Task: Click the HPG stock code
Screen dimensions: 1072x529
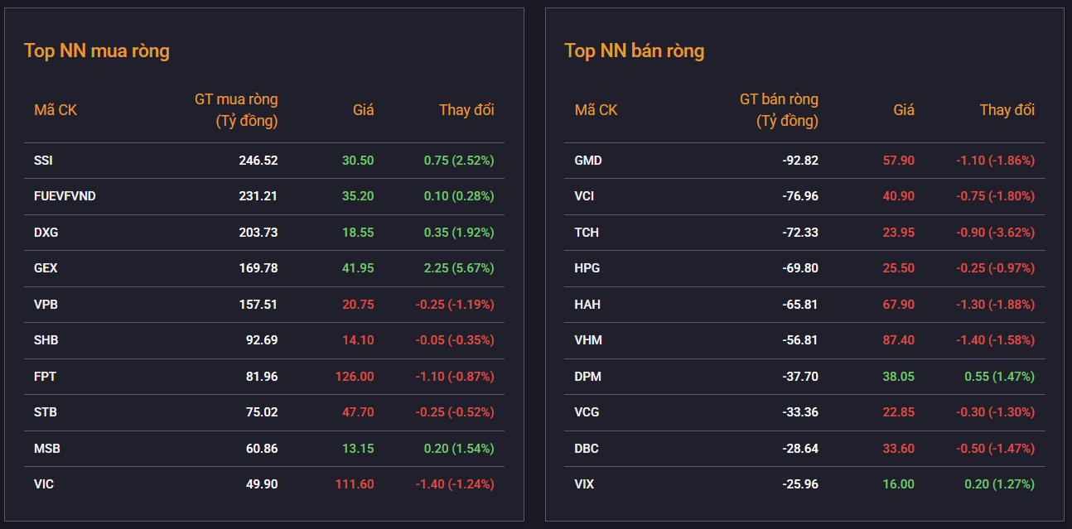Action: [x=587, y=268]
